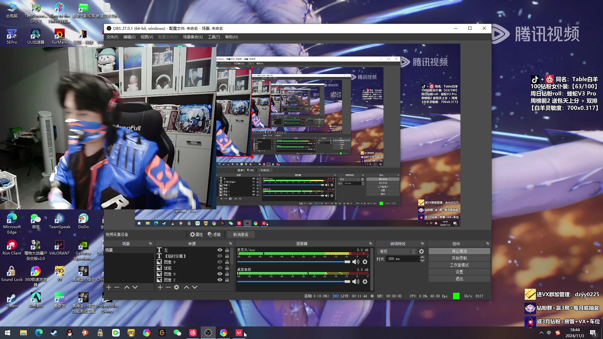Image resolution: width=603 pixels, height=339 pixels.
Task: Open the 场景集合(S) menu
Action: 193,37
